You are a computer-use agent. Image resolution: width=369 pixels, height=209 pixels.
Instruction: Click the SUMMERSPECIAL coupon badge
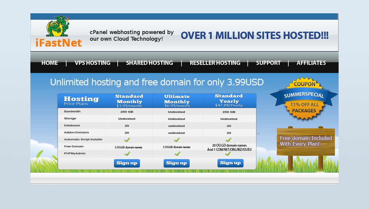(x=304, y=99)
